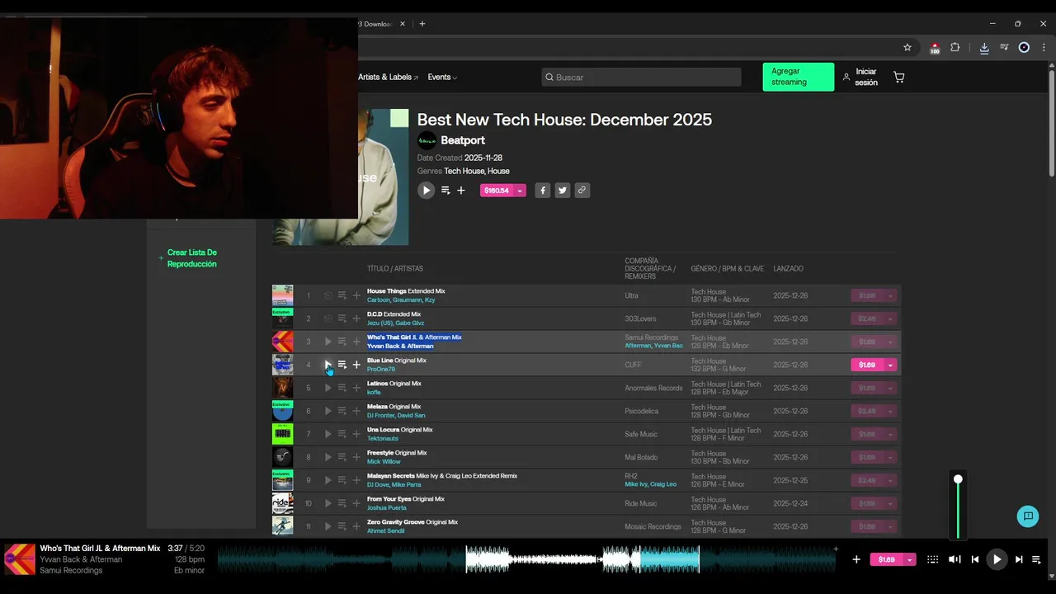Close the current browser tab
Screen dimensions: 1056x594
[x=403, y=24]
